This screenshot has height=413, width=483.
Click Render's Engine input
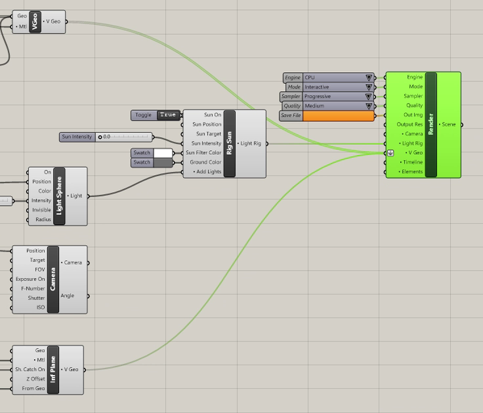tap(415, 77)
